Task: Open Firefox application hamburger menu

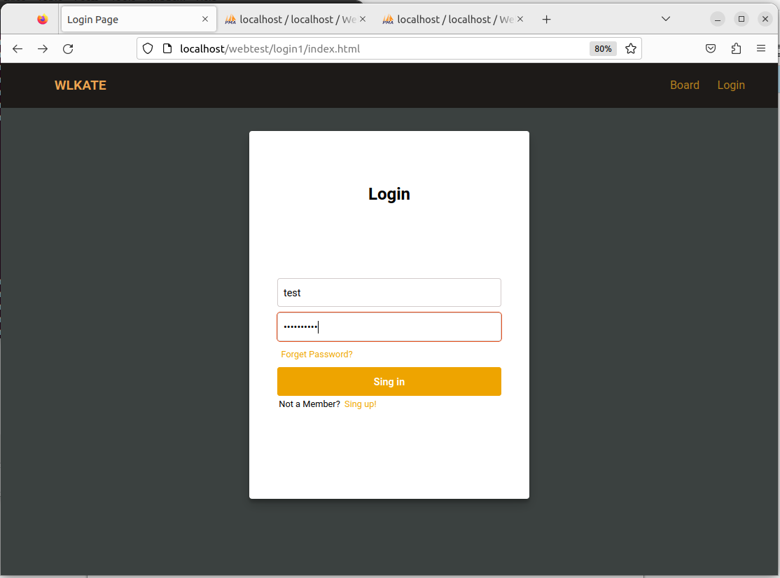Action: point(761,49)
